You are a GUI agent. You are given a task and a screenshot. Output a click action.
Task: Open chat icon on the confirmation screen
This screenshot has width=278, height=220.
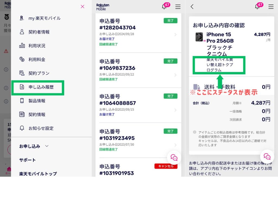pyautogui.click(x=267, y=157)
